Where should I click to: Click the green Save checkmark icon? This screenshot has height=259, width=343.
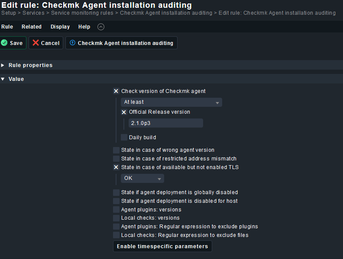point(4,43)
